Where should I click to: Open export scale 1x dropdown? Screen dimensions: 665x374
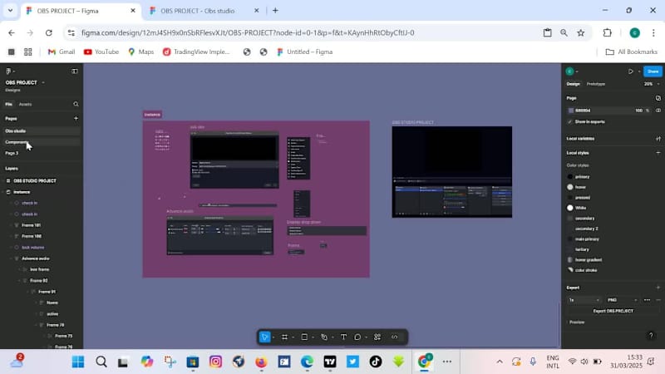pyautogui.click(x=584, y=300)
